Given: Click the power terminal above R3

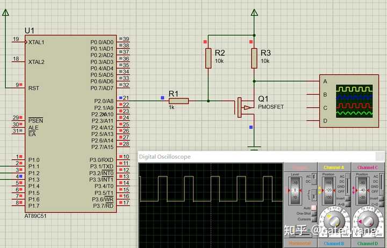Looking at the screenshot, I should click(x=254, y=13).
